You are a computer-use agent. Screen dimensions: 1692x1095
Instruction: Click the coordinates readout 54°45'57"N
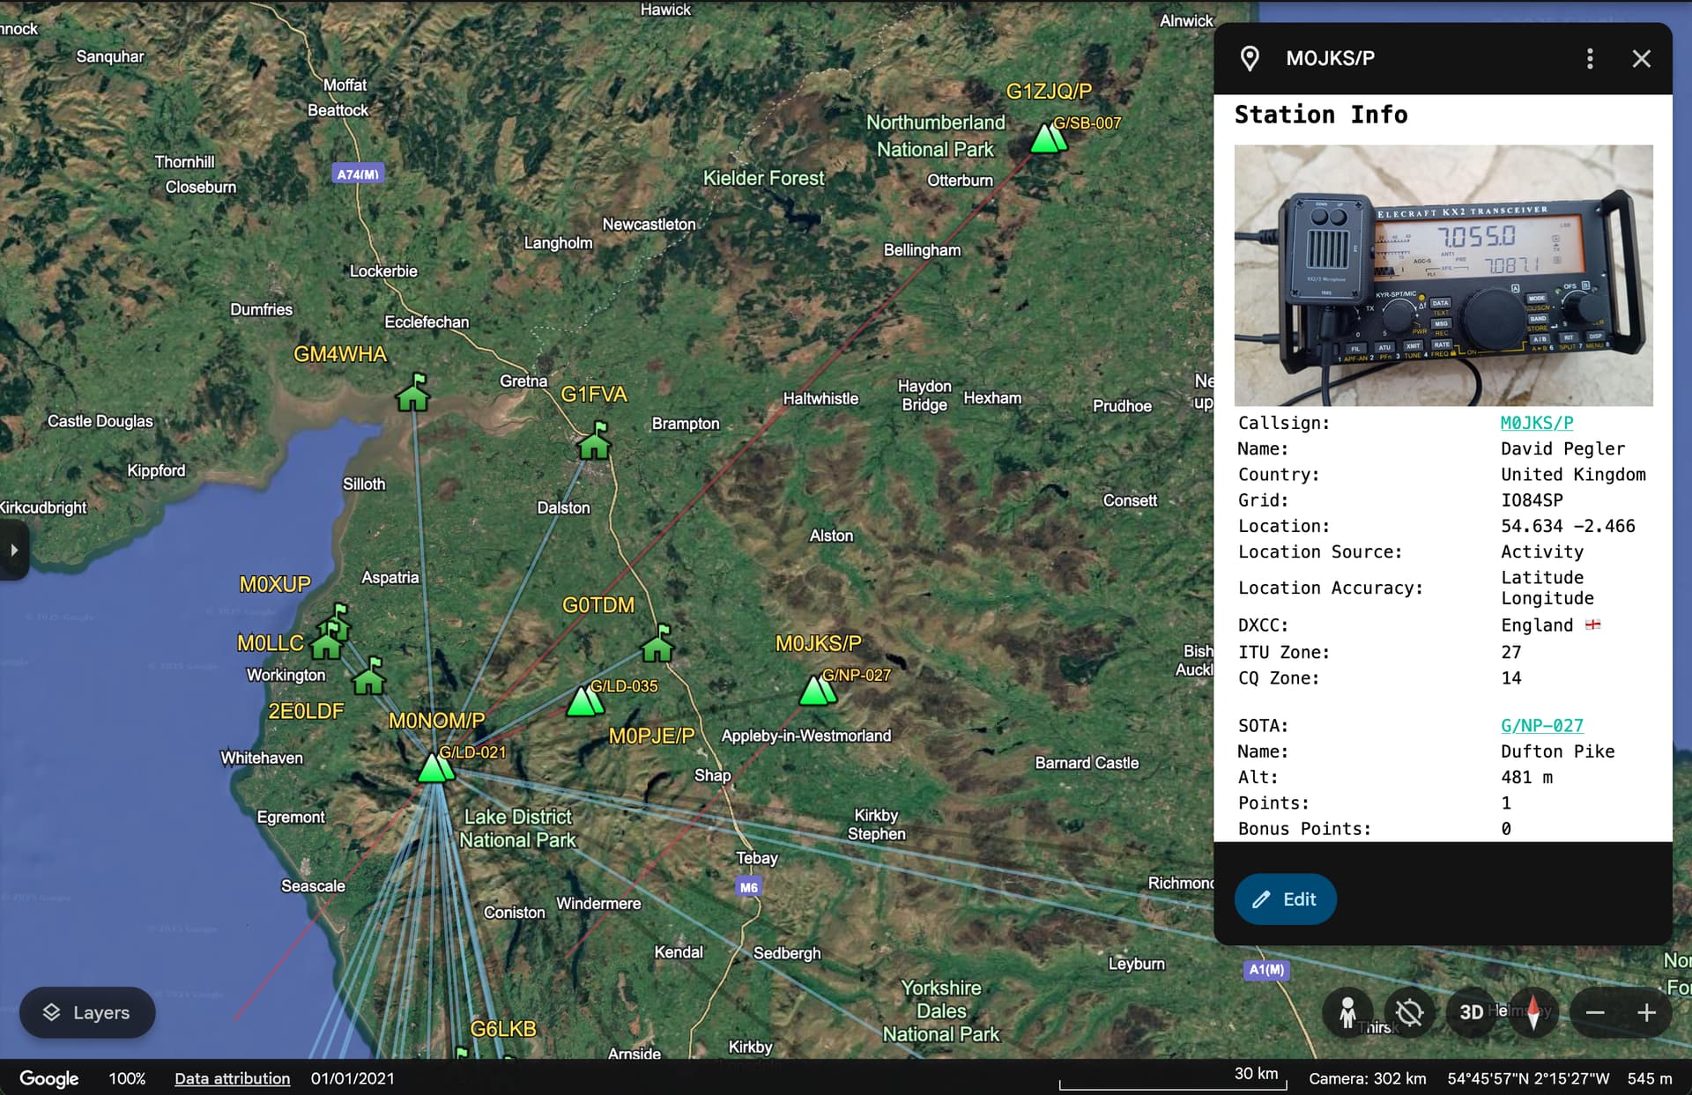click(1527, 1078)
